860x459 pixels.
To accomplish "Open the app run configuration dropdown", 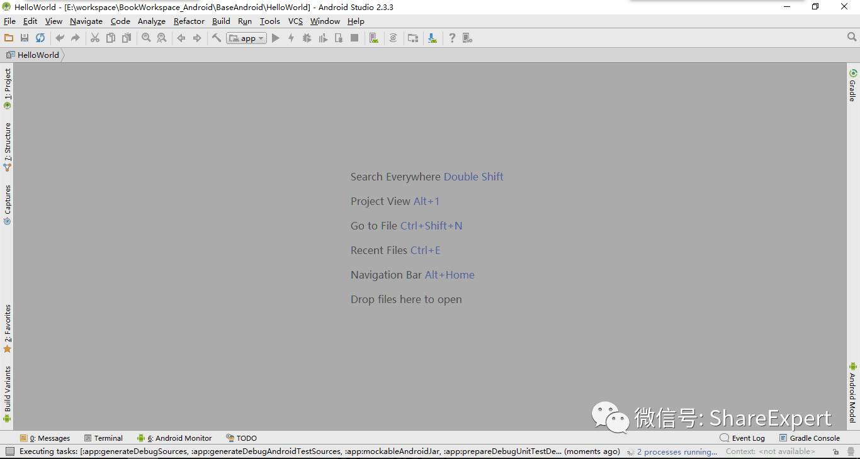I will (246, 38).
